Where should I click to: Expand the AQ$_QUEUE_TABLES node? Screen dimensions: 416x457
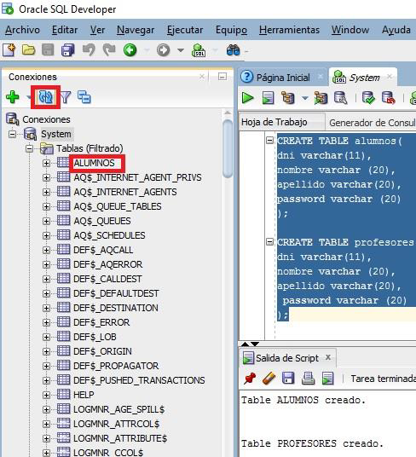[x=46, y=206]
